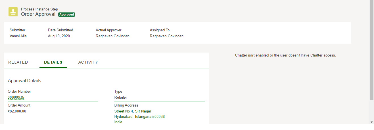This screenshot has width=374, height=130.
Task: Click the Order Approval page title
Action: tap(38, 14)
